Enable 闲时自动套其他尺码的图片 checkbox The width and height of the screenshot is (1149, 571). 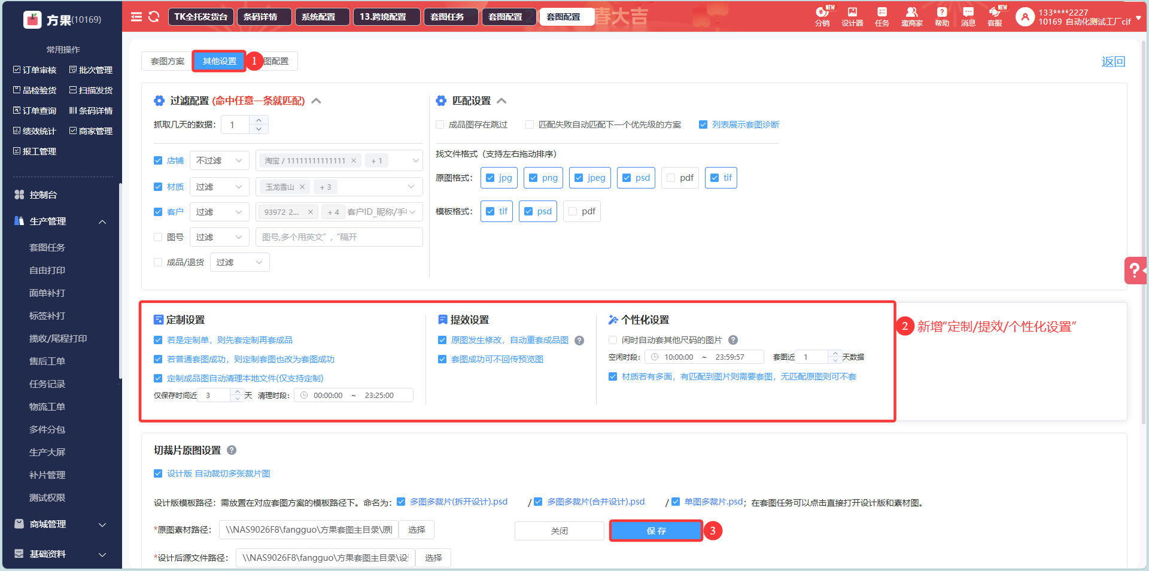click(613, 340)
